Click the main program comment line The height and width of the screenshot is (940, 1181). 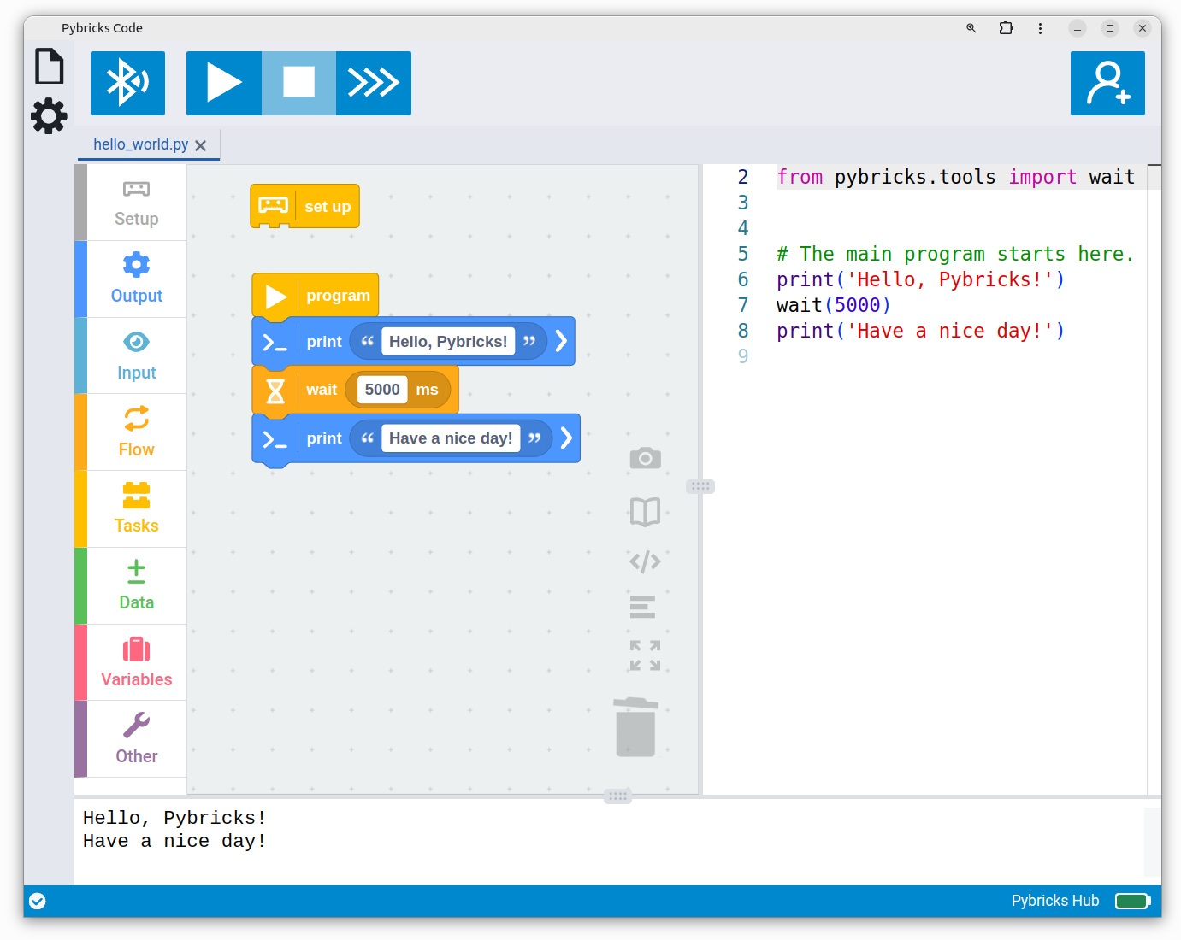pos(955,254)
